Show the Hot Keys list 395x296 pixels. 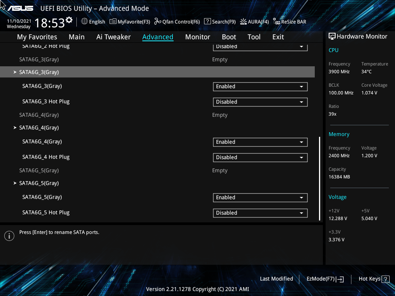374,279
